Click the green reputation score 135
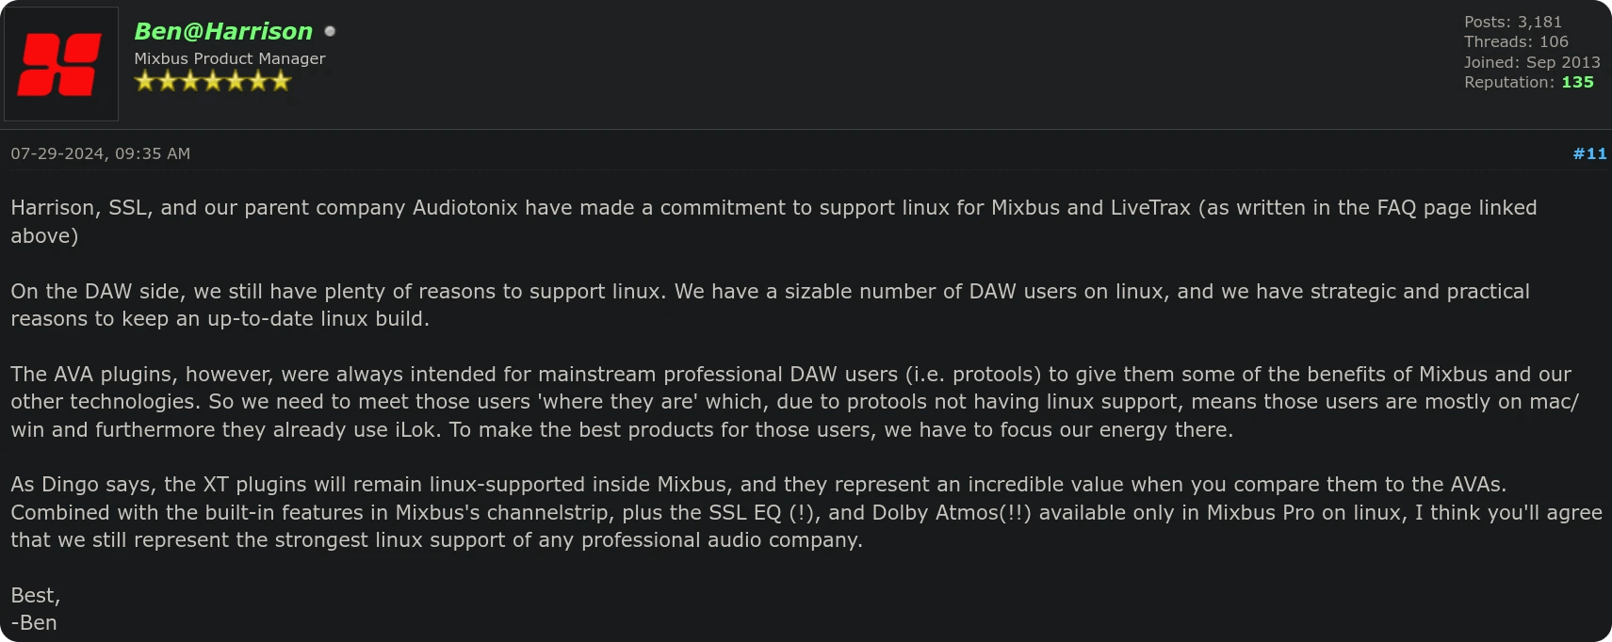1612x642 pixels. tap(1577, 82)
